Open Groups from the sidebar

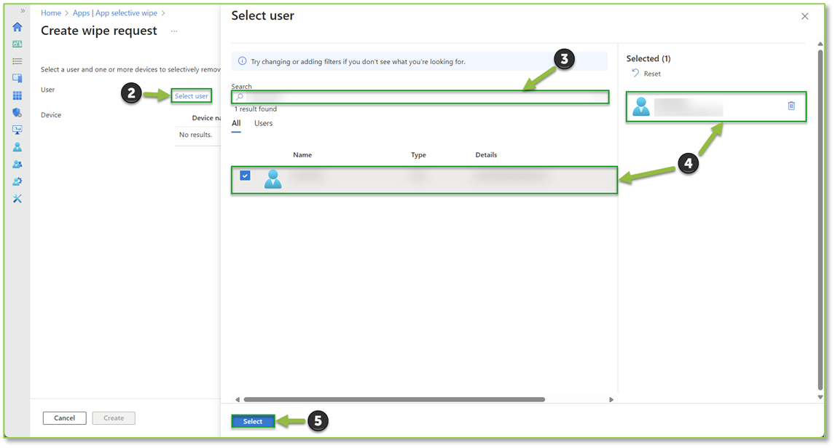point(16,164)
